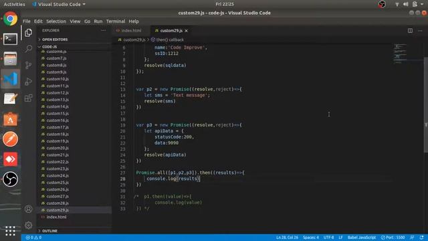Click the Ln 28, Col 26 status item

tap(287, 238)
